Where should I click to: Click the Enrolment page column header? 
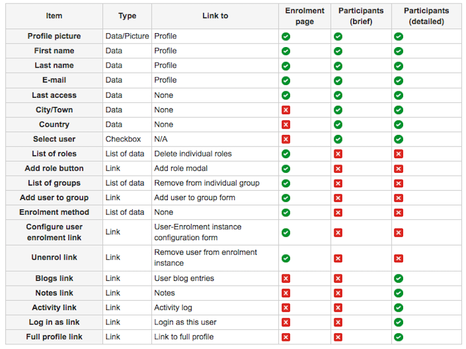[x=305, y=16]
